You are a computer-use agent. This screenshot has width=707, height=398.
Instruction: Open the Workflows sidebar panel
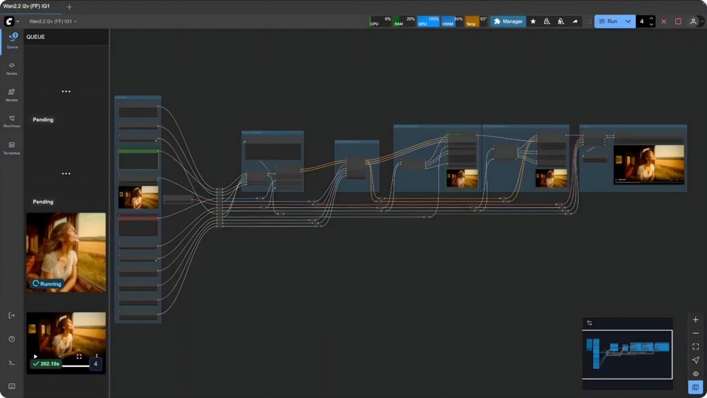(x=12, y=120)
